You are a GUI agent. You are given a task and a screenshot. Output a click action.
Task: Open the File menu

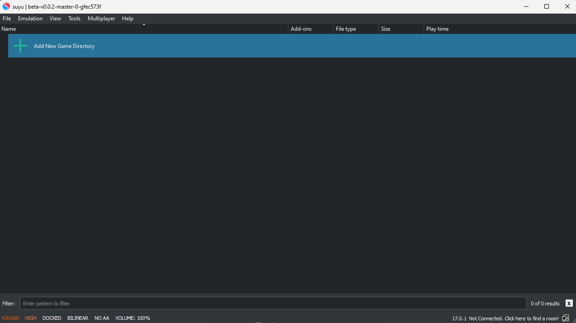(7, 19)
